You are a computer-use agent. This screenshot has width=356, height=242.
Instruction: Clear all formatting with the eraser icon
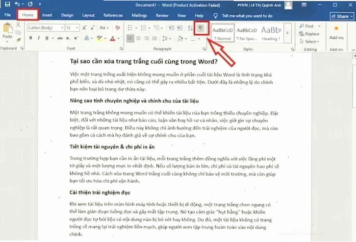tap(118, 28)
